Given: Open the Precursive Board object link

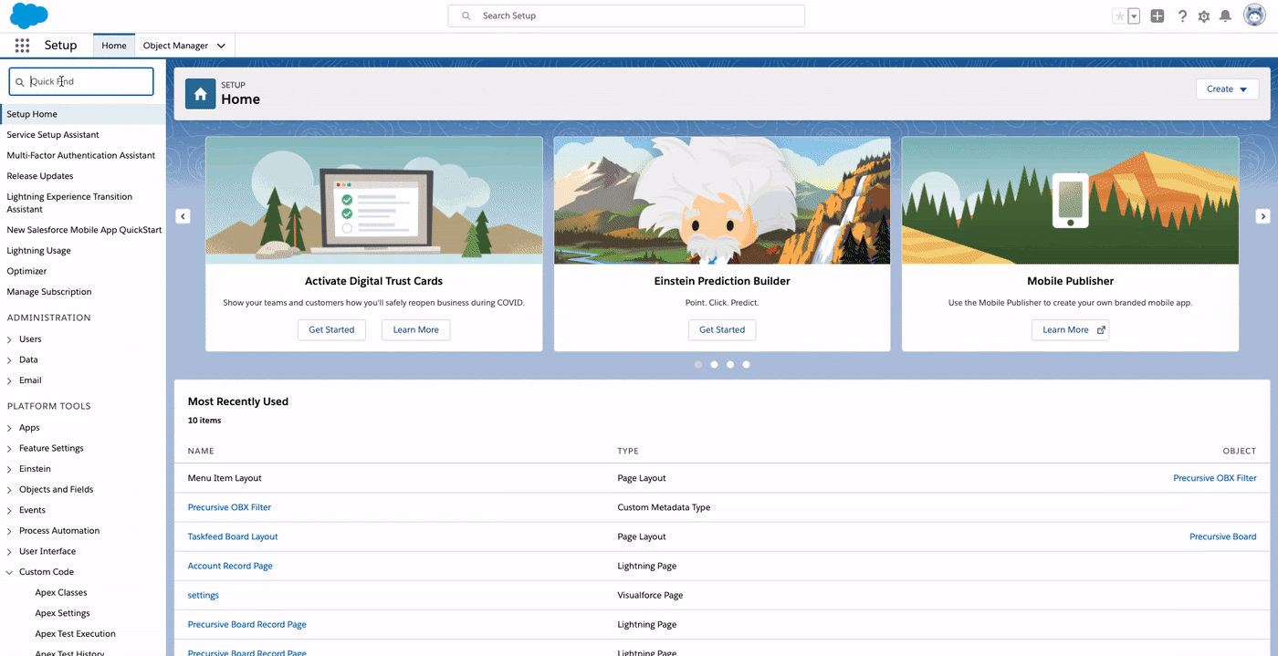Looking at the screenshot, I should (1222, 536).
